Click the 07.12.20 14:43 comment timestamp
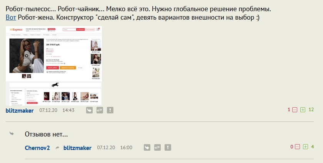 (x=57, y=110)
